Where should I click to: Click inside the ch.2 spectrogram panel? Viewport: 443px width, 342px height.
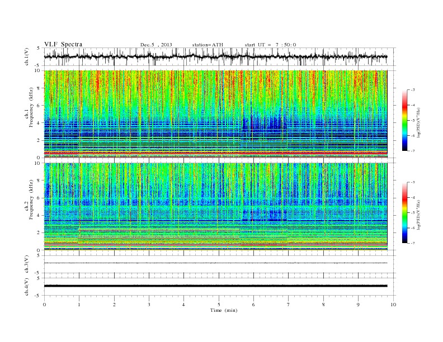coord(215,207)
